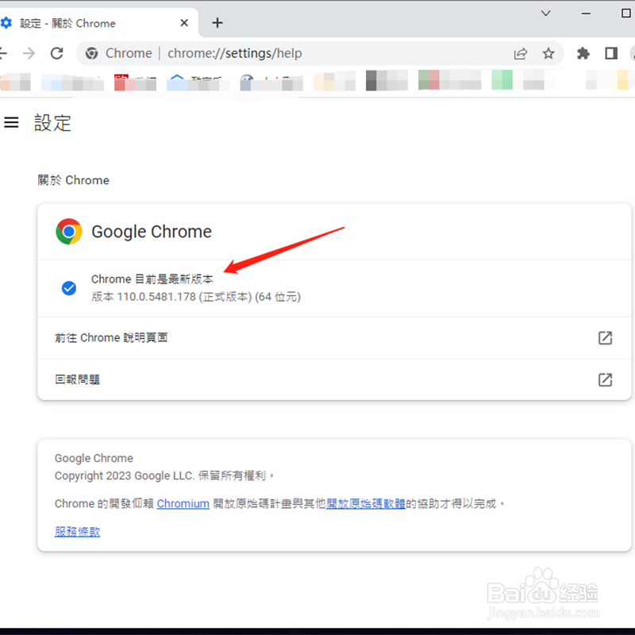
Task: Open the Chromium hyperlink
Action: click(x=183, y=503)
